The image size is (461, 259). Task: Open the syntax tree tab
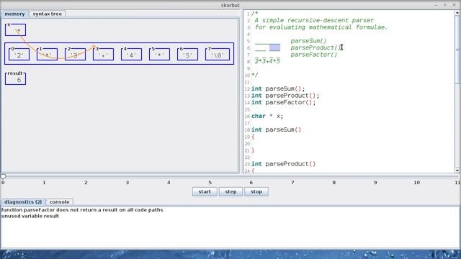point(48,14)
